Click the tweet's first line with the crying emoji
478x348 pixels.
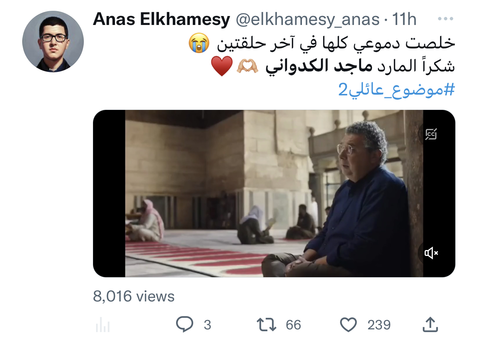(x=322, y=43)
